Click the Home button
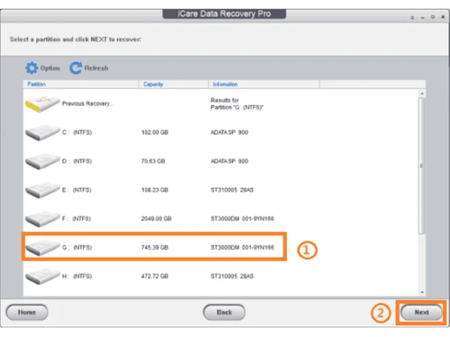The width and height of the screenshot is (450, 337). tap(27, 313)
